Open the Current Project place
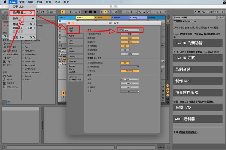Viewport: 226px width, 150px height. tap(9, 83)
